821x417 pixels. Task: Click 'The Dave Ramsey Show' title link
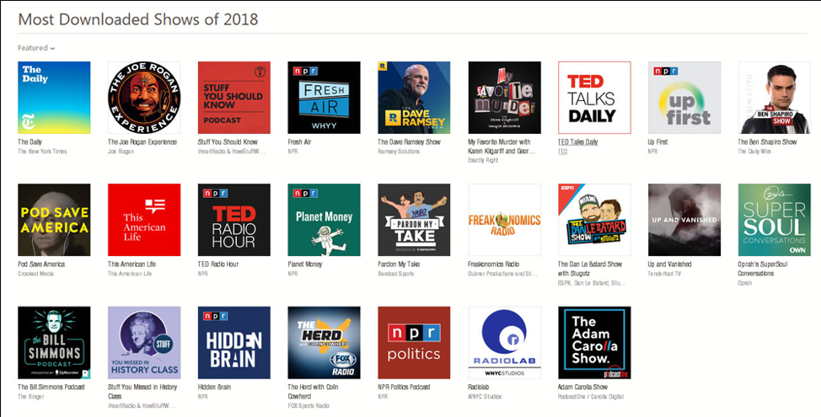coord(410,142)
